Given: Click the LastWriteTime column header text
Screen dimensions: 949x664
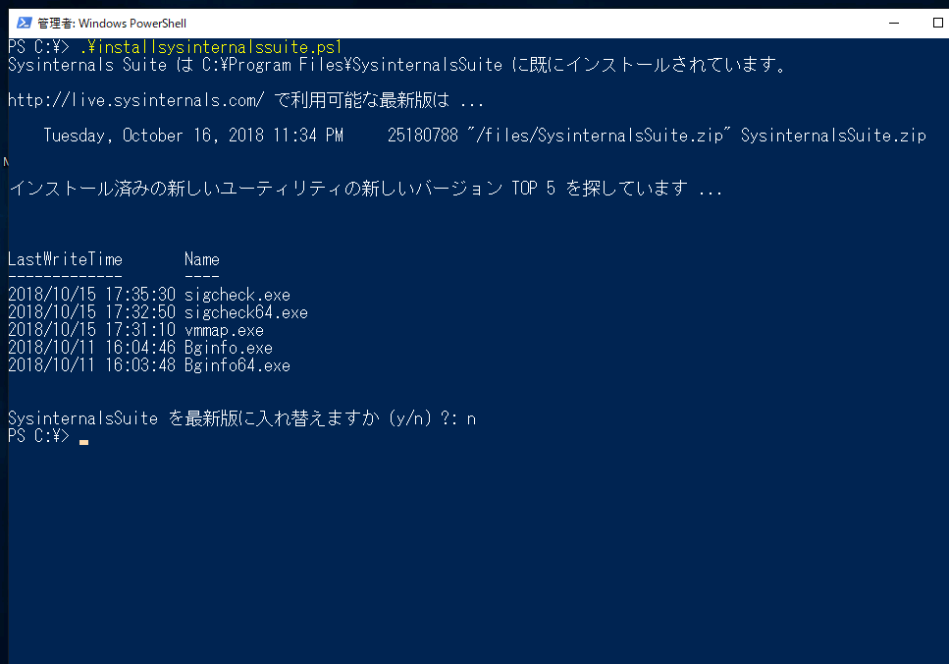Looking at the screenshot, I should [x=64, y=258].
